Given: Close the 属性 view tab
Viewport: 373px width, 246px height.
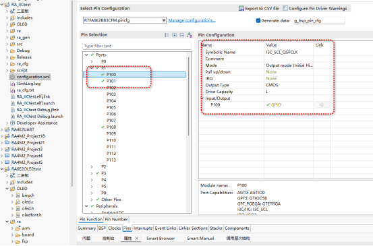Looking at the screenshot, I should [137, 238].
